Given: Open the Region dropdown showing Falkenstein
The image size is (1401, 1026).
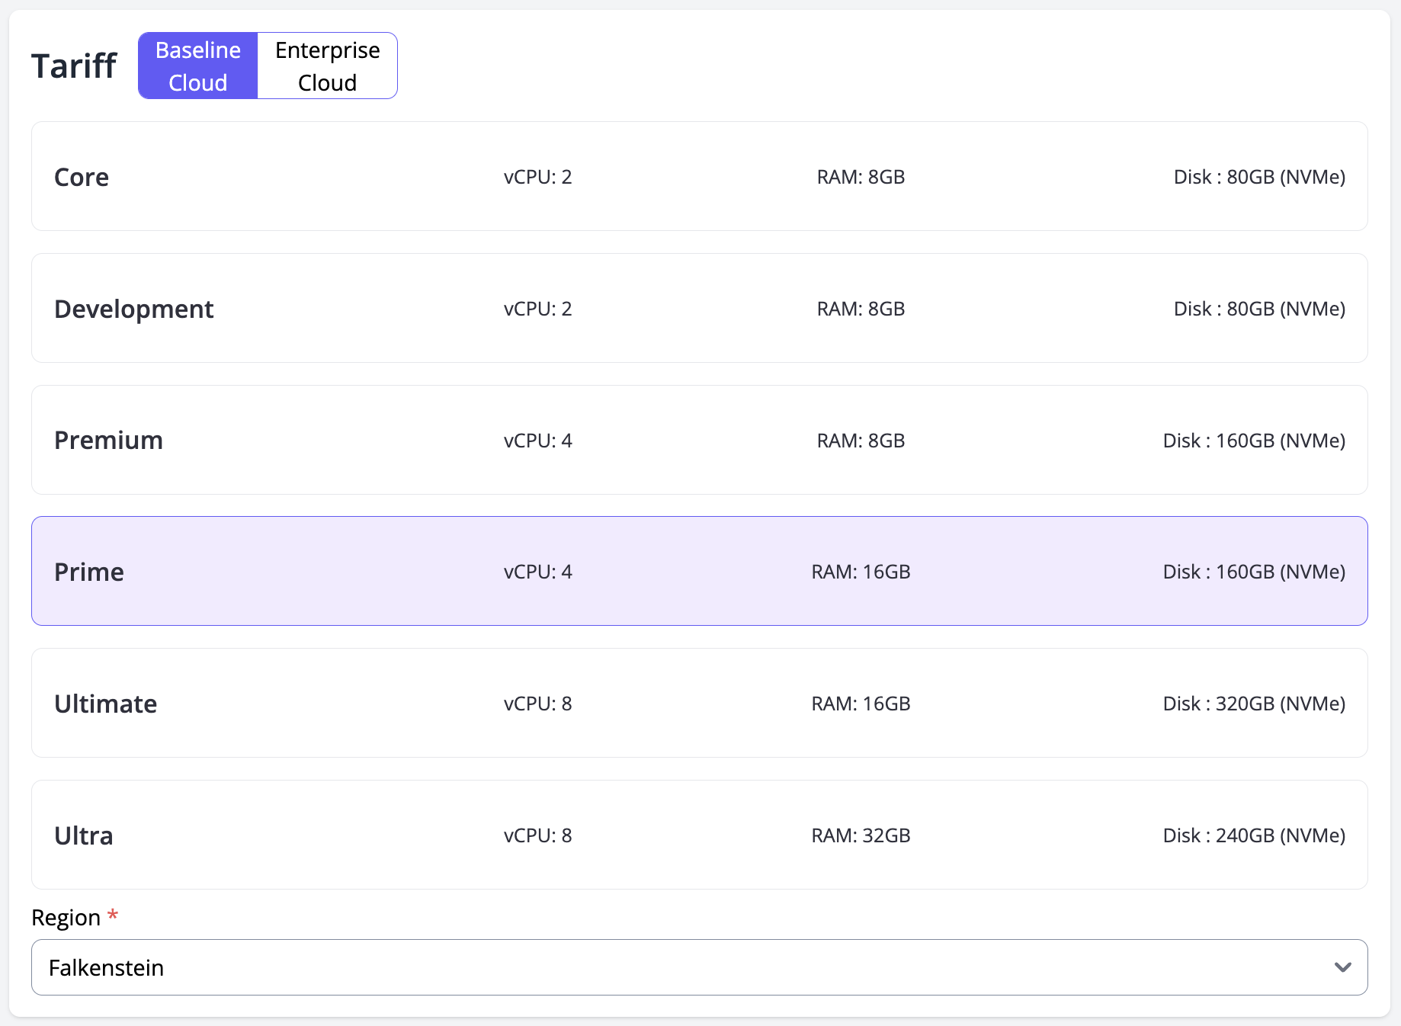Looking at the screenshot, I should pos(686,967).
